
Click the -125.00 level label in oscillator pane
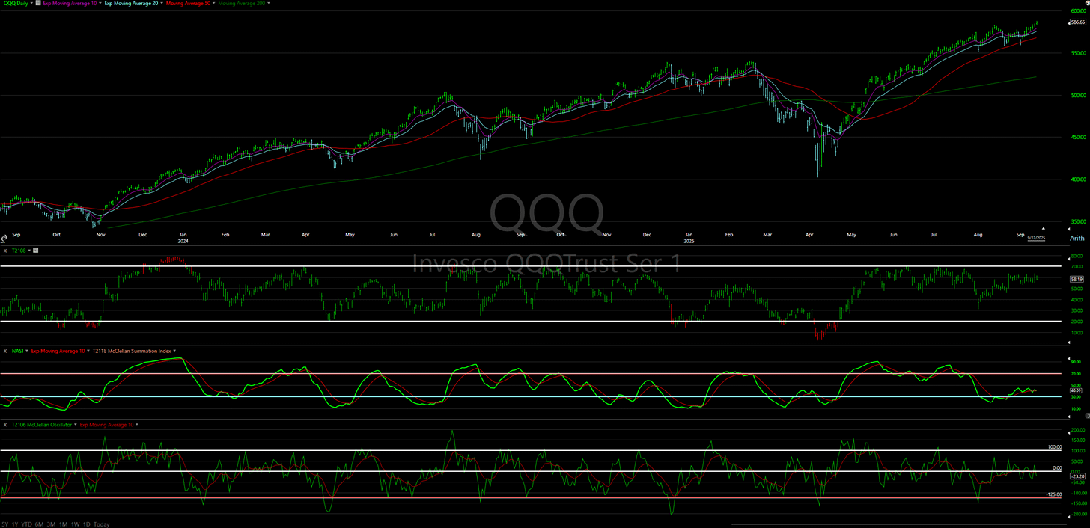point(1054,494)
